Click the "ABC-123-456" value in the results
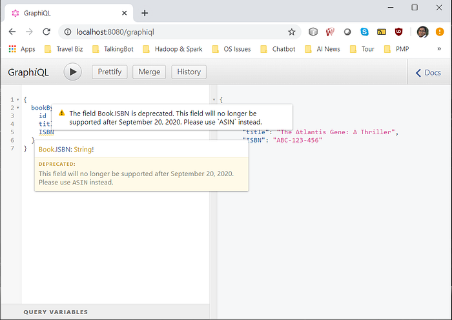 click(x=298, y=140)
